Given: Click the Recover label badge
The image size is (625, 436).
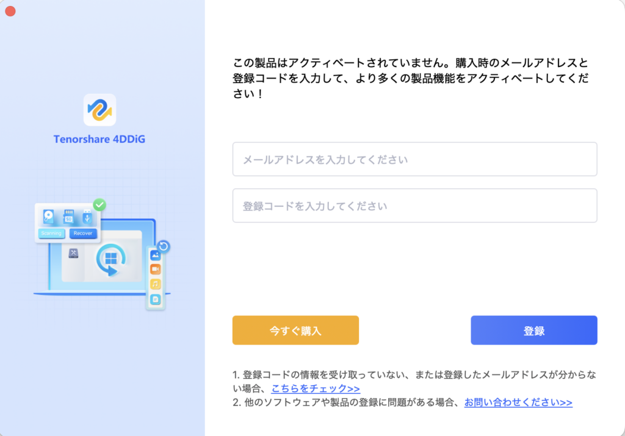Looking at the screenshot, I should (x=83, y=234).
